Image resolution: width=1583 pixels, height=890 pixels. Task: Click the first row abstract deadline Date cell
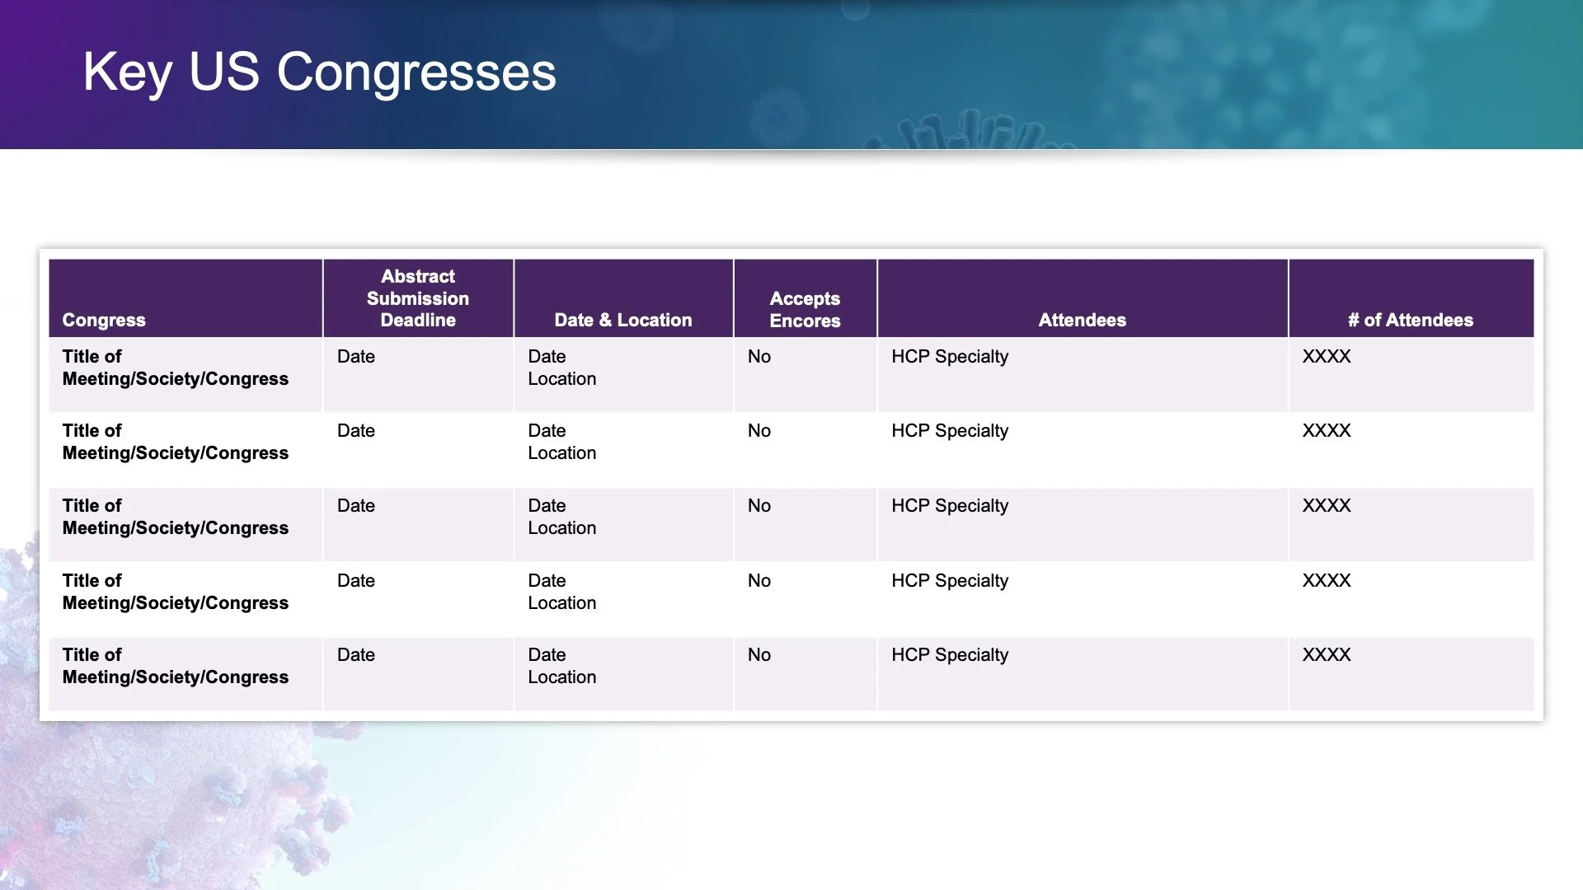[x=356, y=357]
